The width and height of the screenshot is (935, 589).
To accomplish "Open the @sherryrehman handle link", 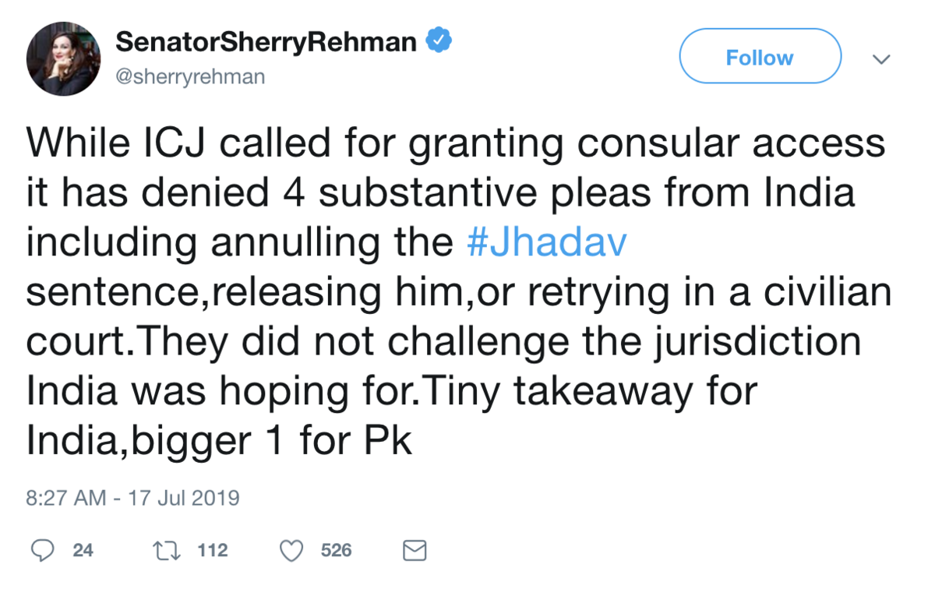I will click(x=190, y=76).
